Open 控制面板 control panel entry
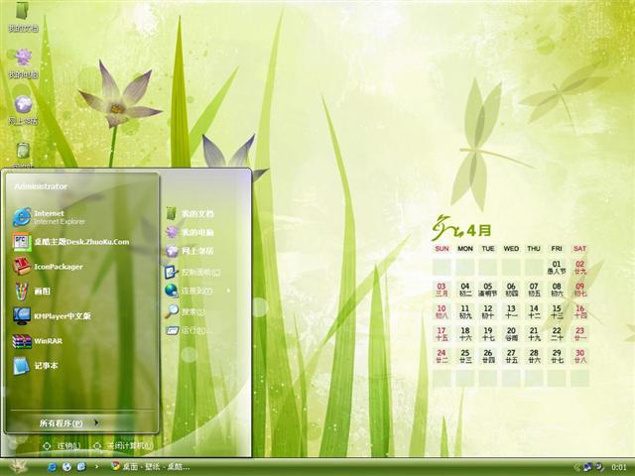This screenshot has width=635, height=476. point(192,272)
